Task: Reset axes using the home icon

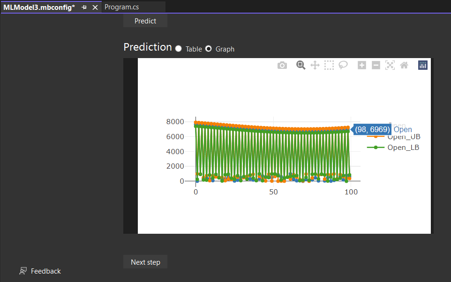Action: [404, 65]
